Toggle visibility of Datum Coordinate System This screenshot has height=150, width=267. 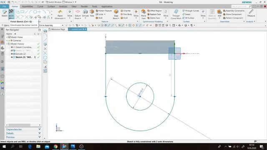click(12, 47)
